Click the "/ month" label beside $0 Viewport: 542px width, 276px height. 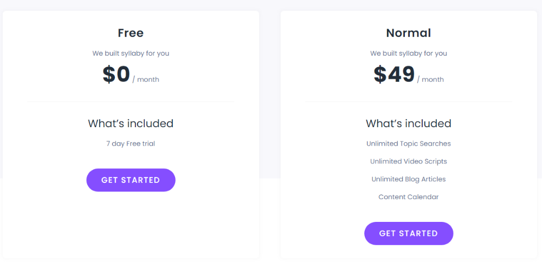(x=146, y=80)
